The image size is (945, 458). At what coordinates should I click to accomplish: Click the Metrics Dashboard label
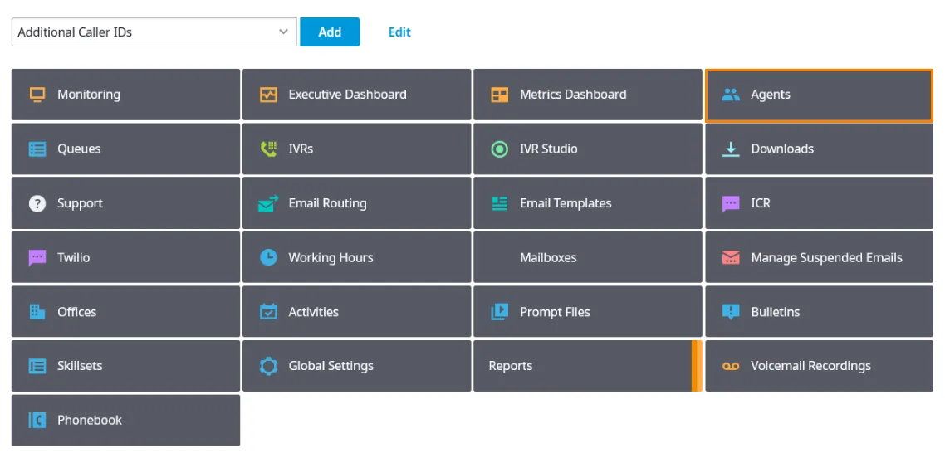pyautogui.click(x=573, y=95)
